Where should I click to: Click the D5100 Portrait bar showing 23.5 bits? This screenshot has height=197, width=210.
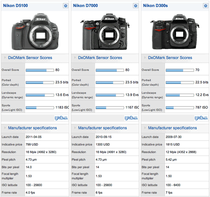pos(40,82)
